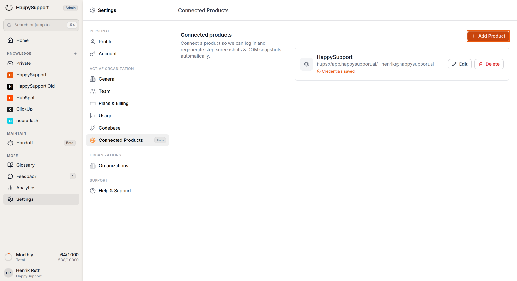Delete the HappySupport connected product
517x281 pixels.
coord(489,64)
